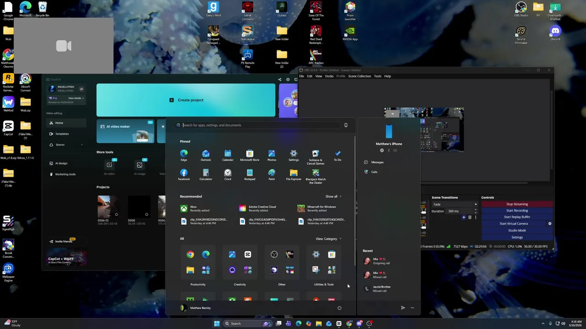This screenshot has width=586, height=329.
Task: Launch the pinned Clock app
Action: tap(228, 175)
